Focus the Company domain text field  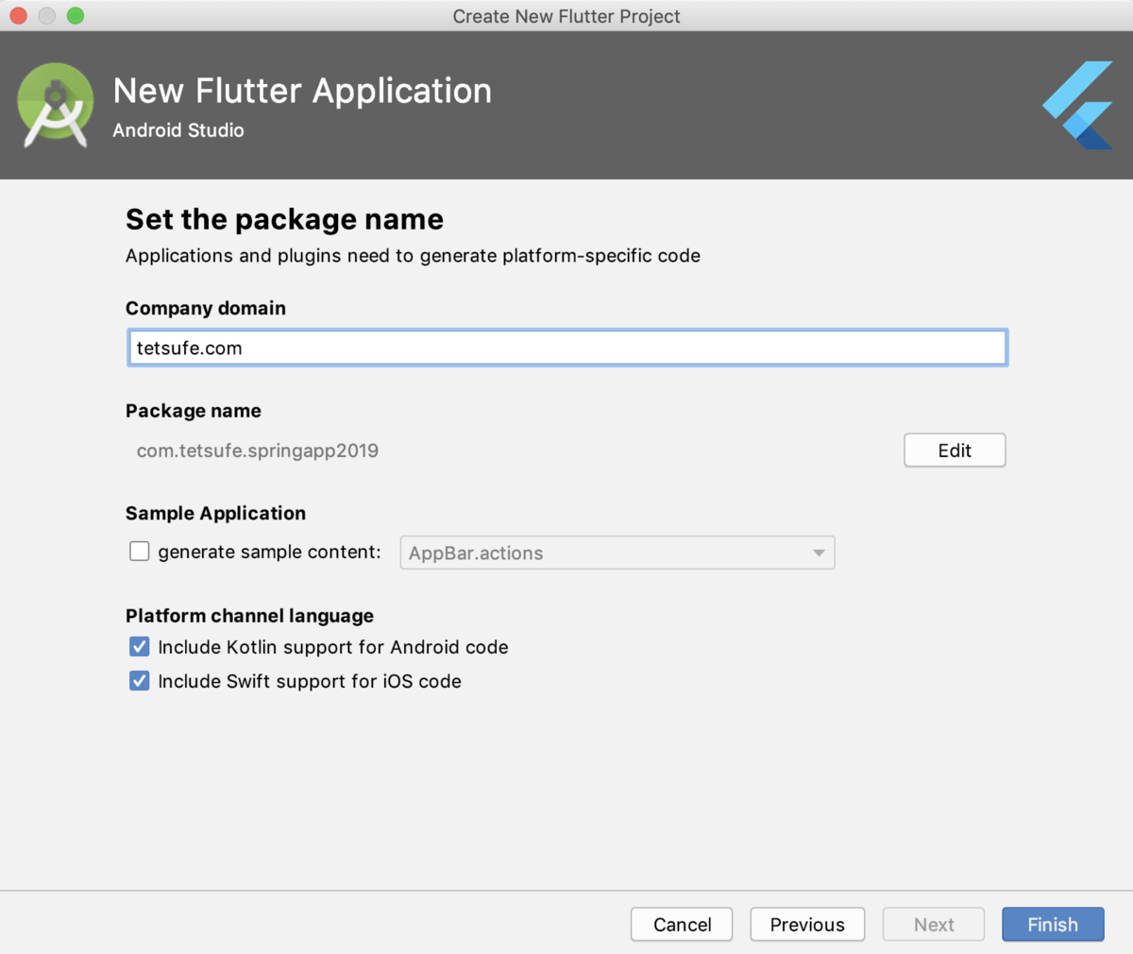pyautogui.click(x=567, y=348)
